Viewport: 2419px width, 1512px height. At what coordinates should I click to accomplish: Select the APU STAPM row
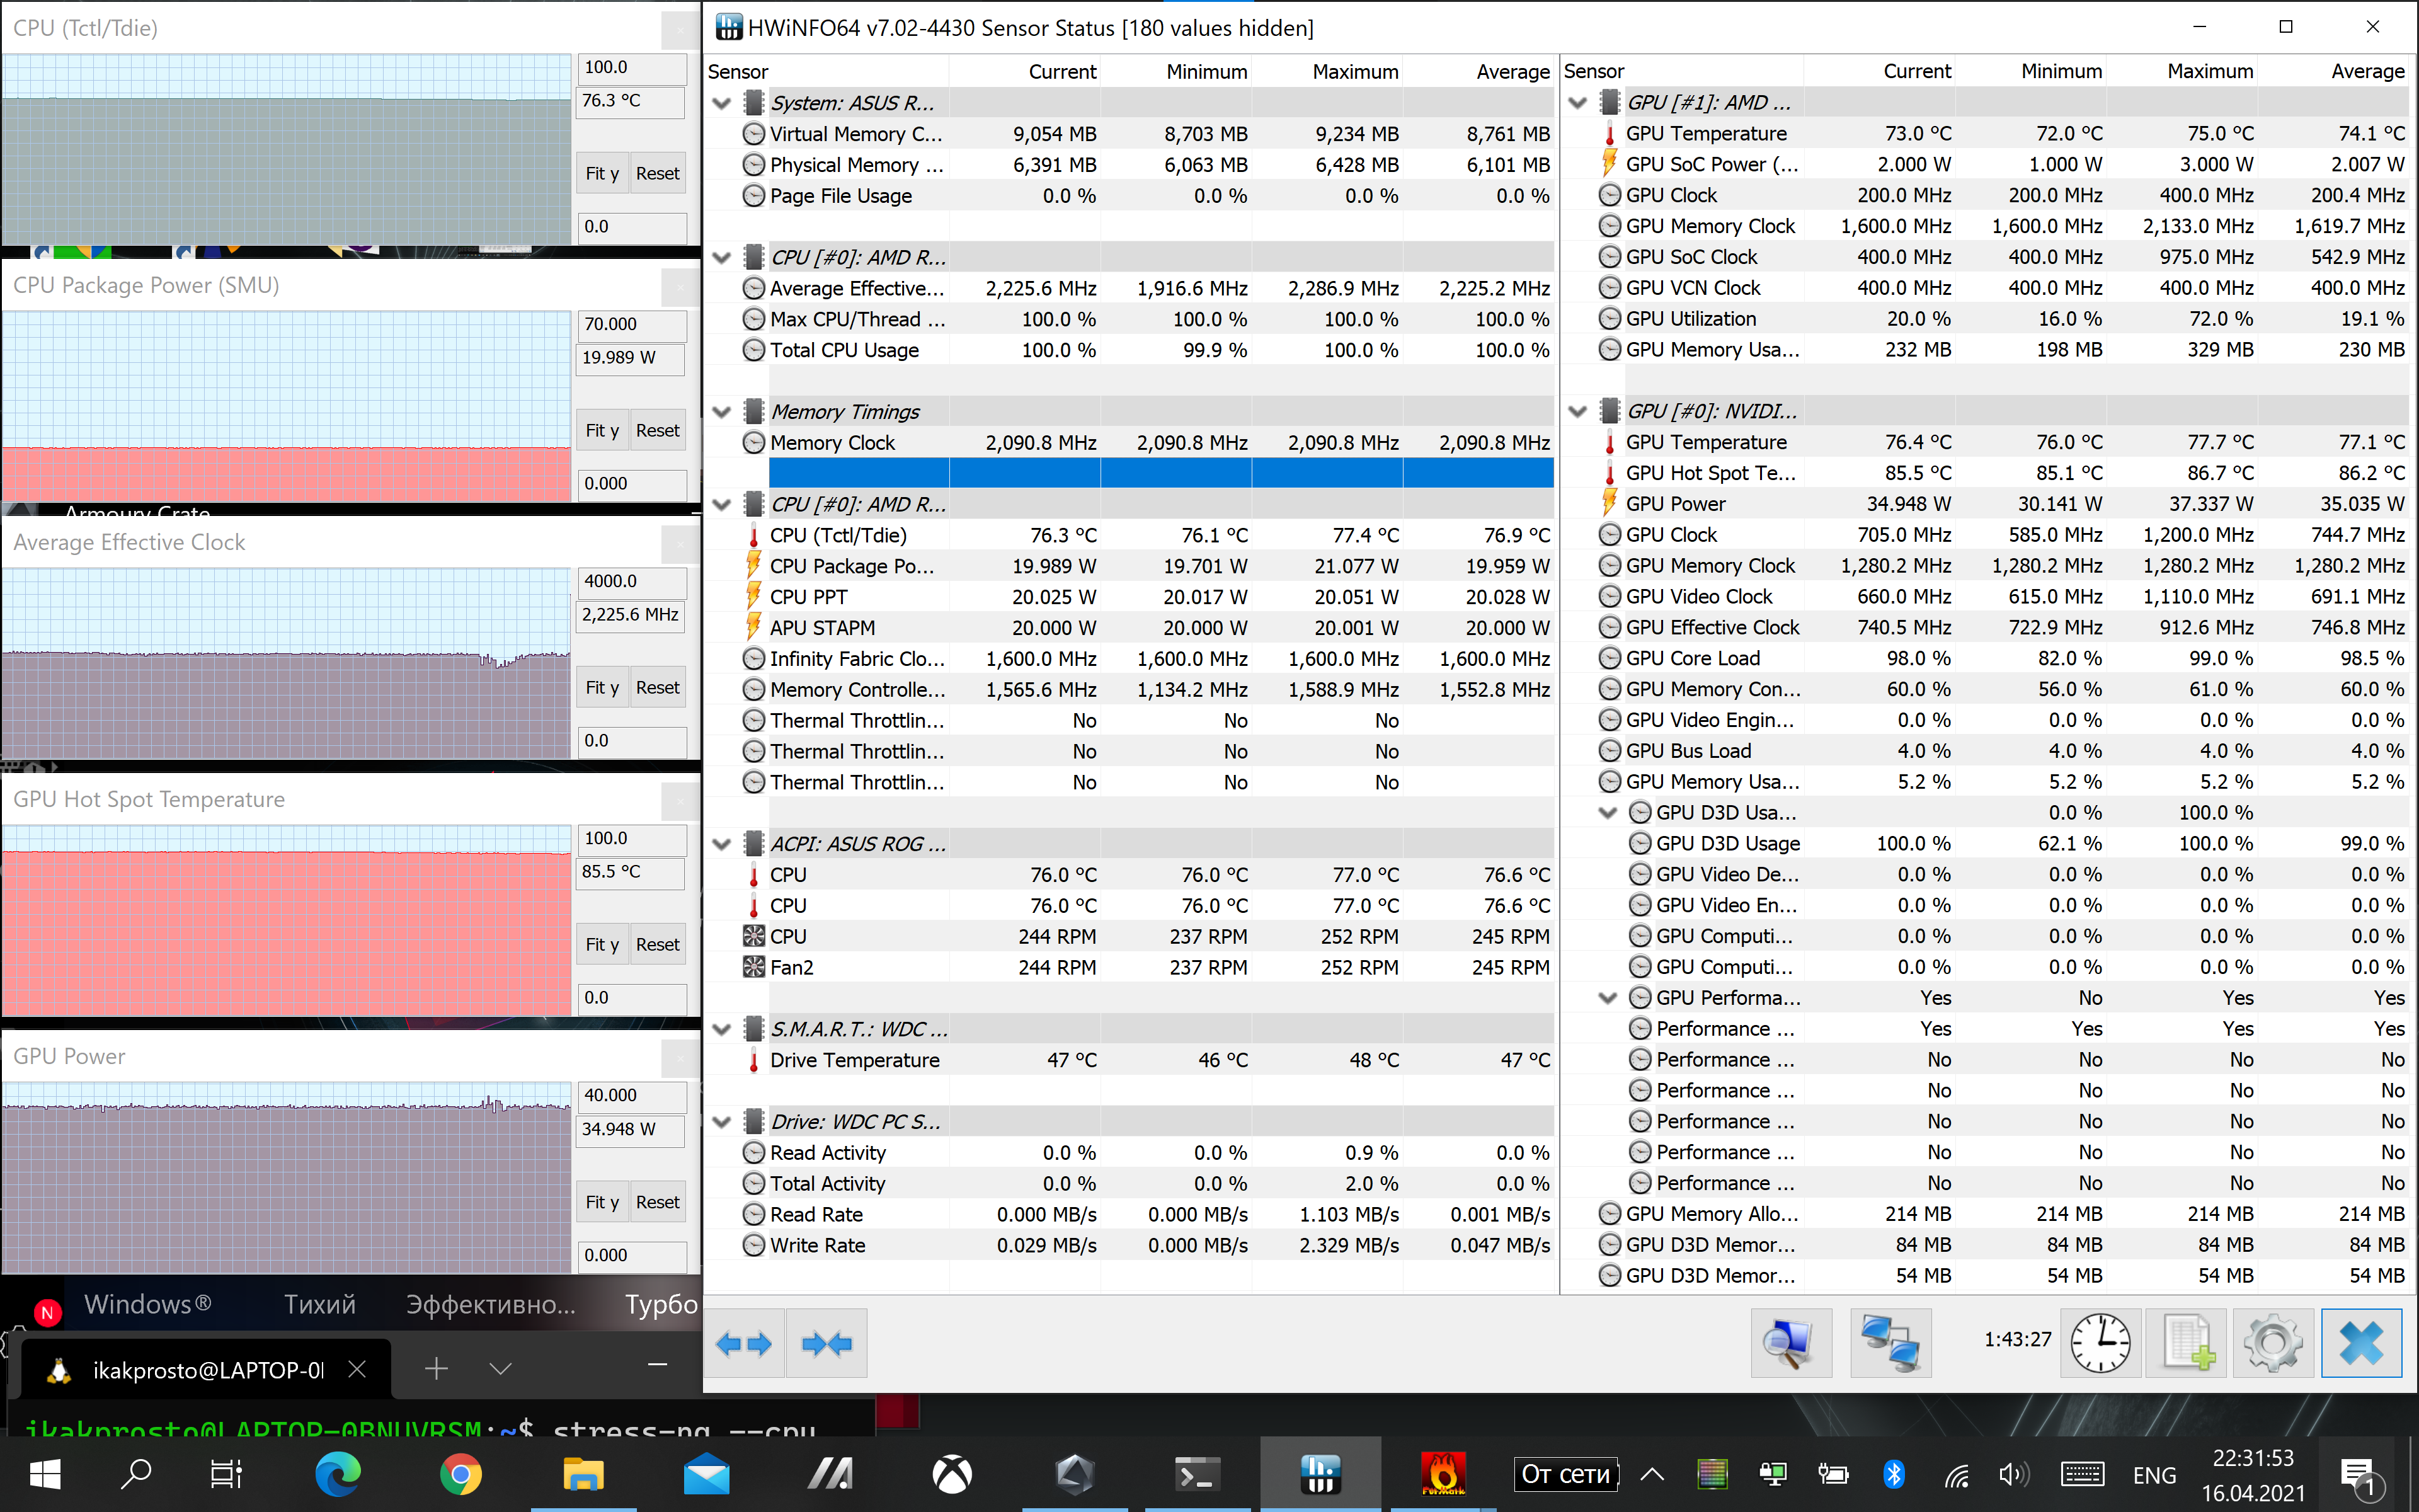[1129, 628]
